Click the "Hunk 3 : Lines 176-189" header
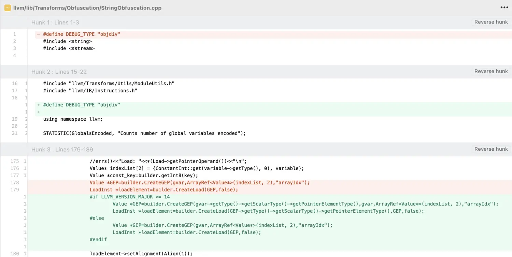Viewport: 512px width, 257px height. point(62,150)
